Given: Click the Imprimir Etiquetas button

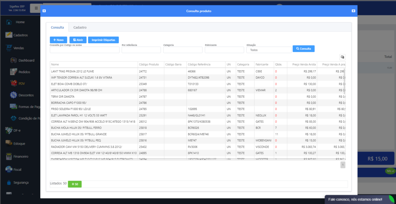Looking at the screenshot, I should point(103,40).
